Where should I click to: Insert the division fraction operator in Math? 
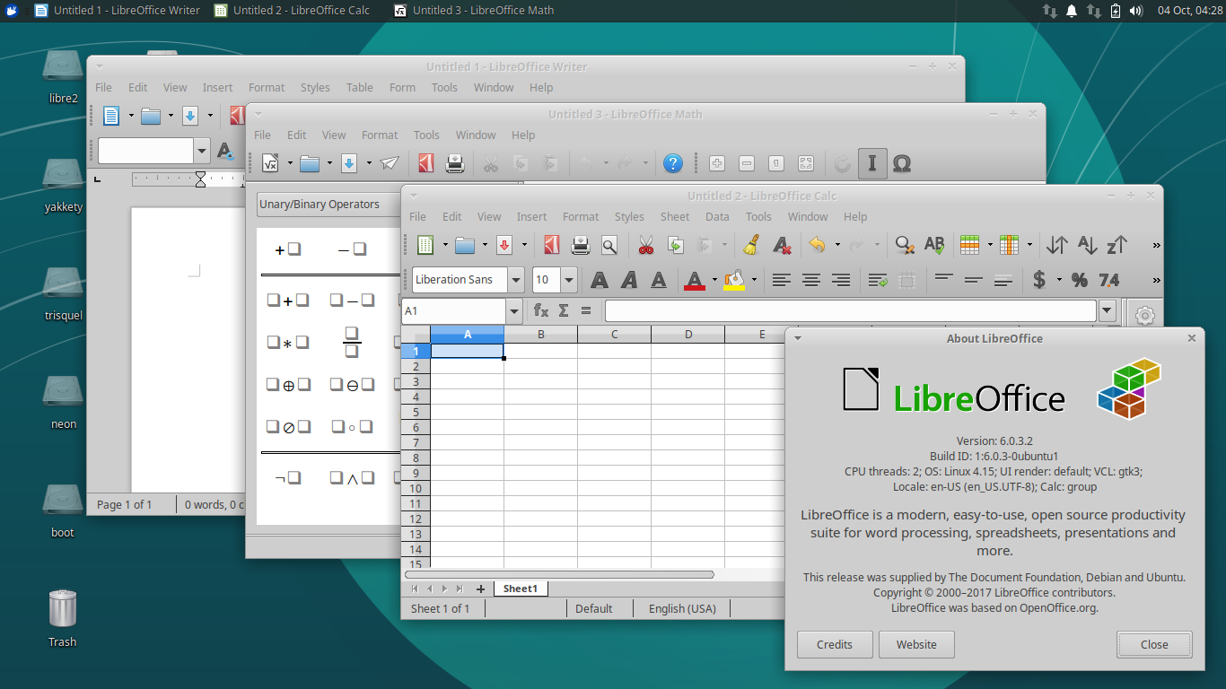(x=352, y=342)
